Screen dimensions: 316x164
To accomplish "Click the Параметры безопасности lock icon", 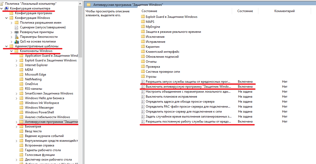I will (17, 37).
